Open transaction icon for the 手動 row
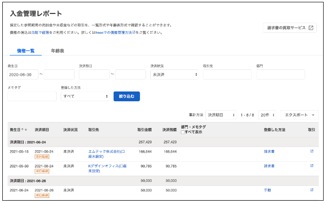This screenshot has height=203, width=325. click(312, 190)
